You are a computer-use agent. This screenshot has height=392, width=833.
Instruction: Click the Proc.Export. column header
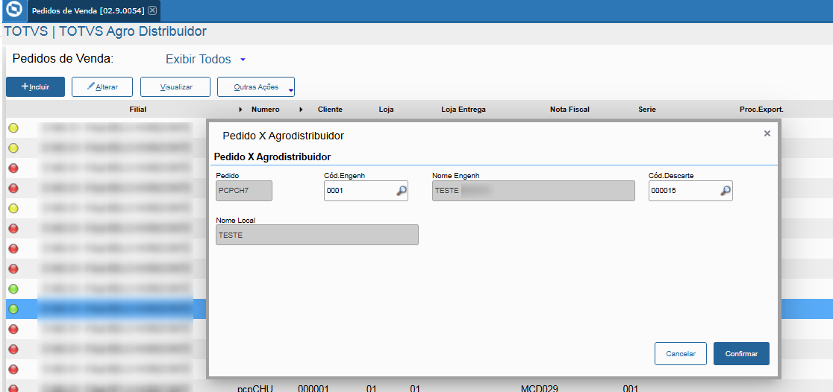point(761,110)
